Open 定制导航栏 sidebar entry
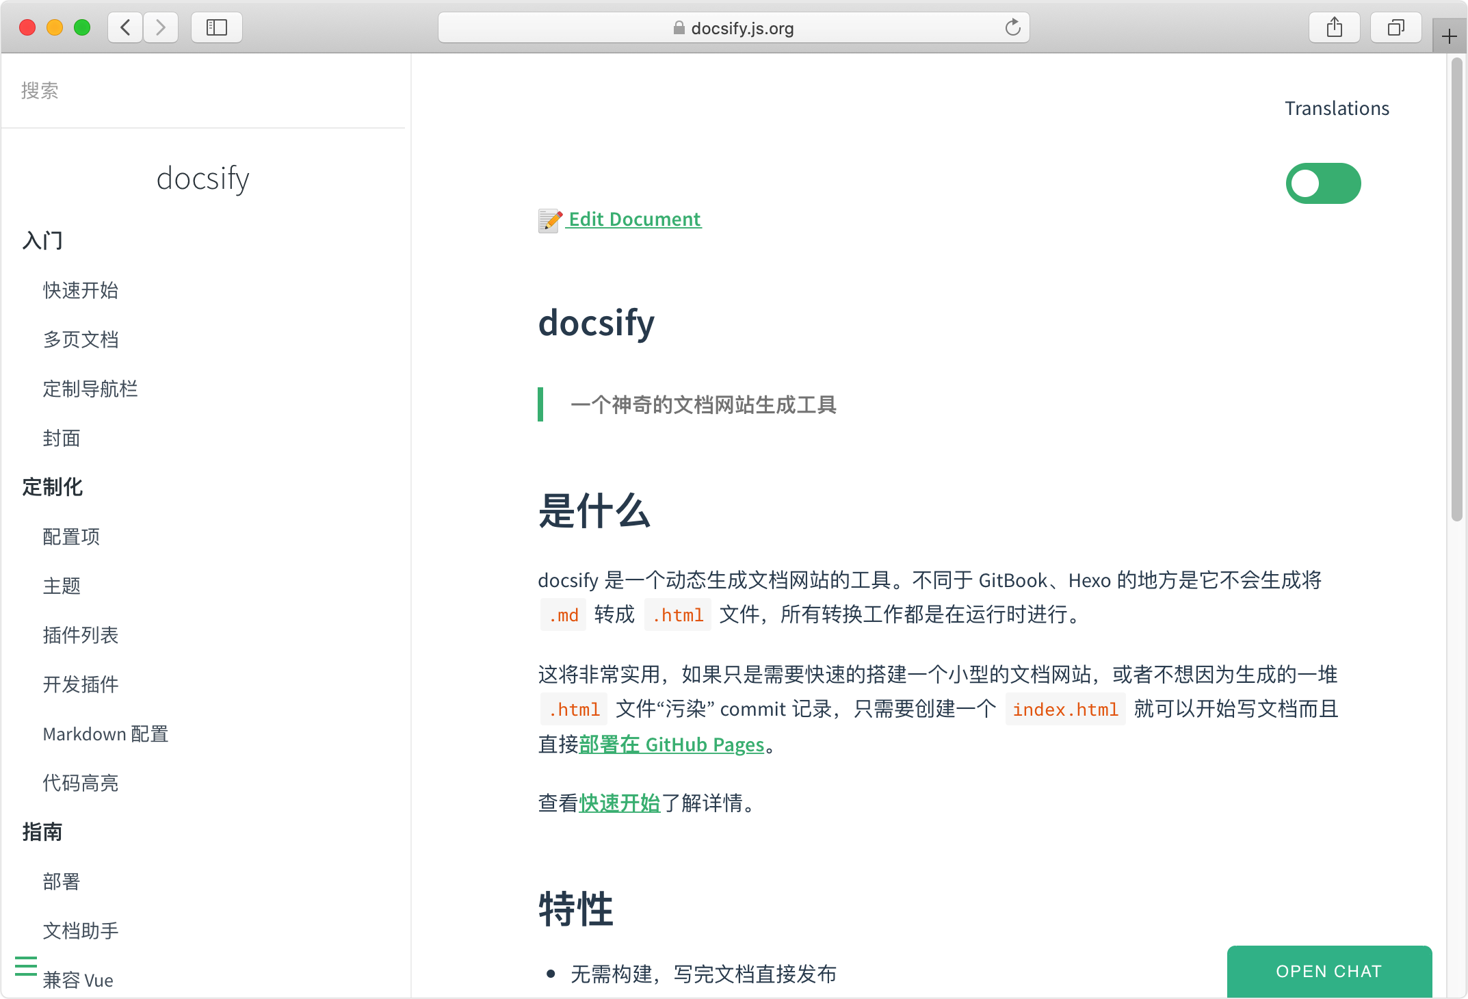 click(x=90, y=389)
